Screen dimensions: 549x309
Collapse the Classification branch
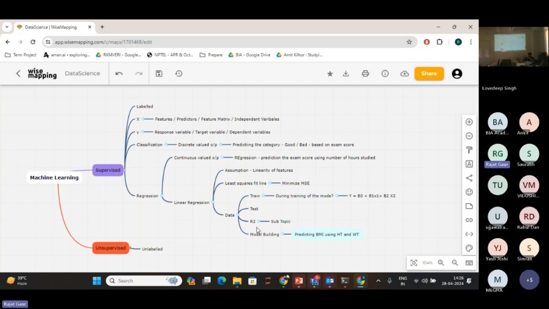(166, 144)
